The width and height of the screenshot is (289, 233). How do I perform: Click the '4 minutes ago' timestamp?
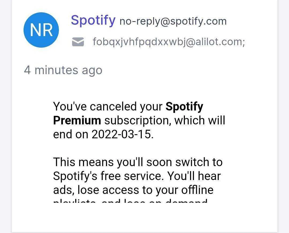click(x=63, y=70)
